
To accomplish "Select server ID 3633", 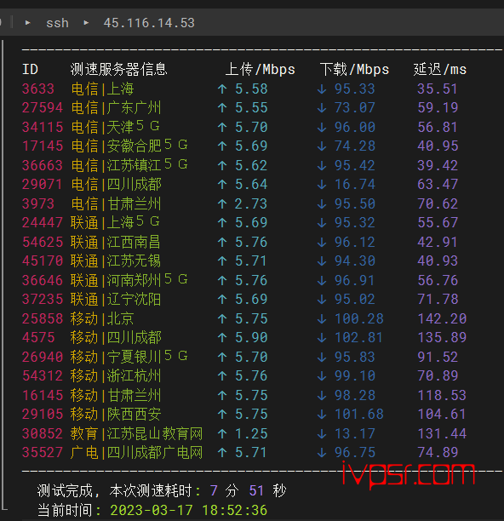I will coord(37,89).
